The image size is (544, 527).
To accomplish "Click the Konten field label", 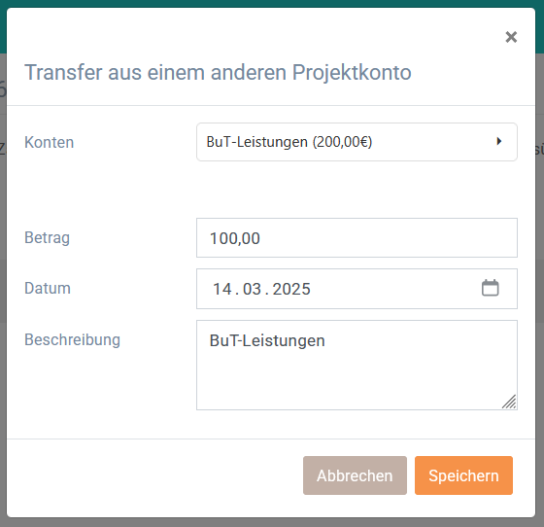I will pos(49,142).
